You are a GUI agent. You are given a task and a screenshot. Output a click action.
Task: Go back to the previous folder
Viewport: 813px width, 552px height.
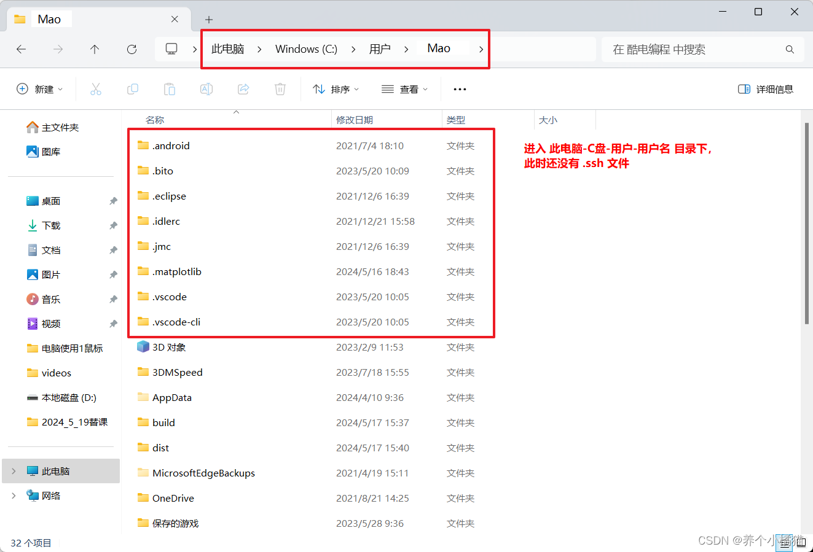click(22, 49)
